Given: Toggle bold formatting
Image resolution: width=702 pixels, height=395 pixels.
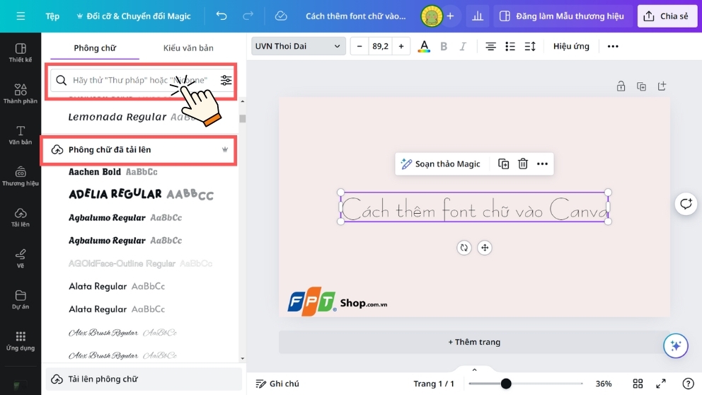Looking at the screenshot, I should [x=444, y=46].
